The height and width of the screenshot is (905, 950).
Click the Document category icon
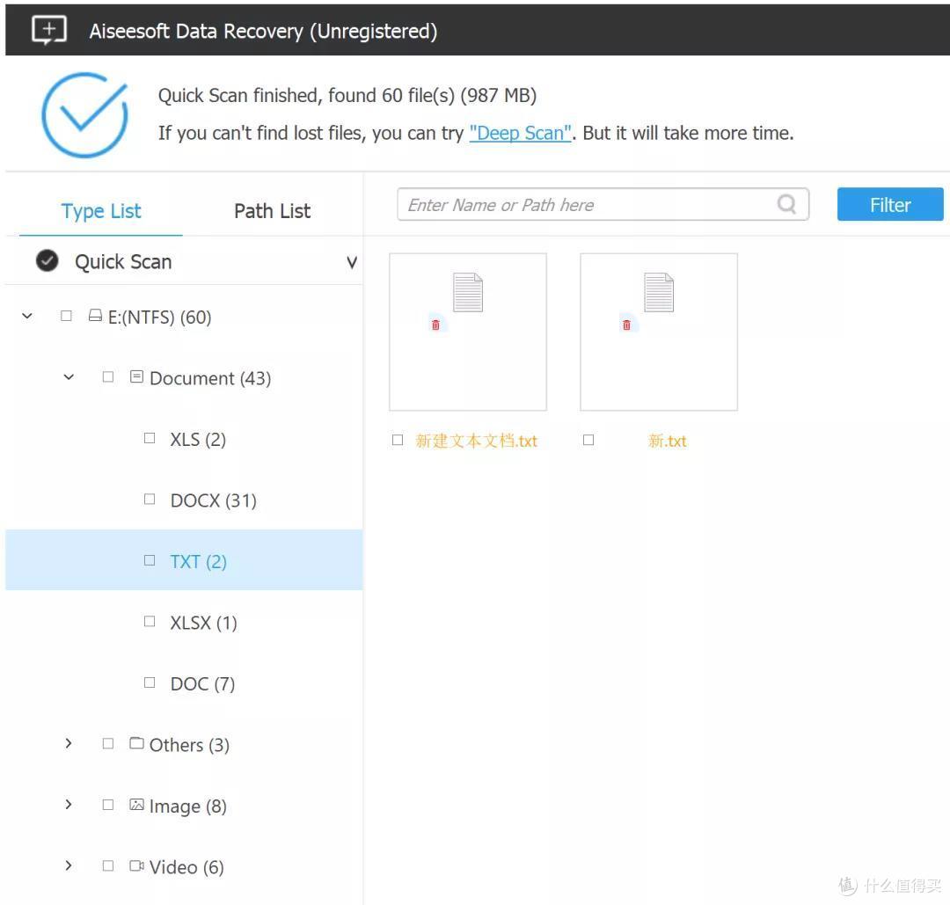[x=137, y=376]
